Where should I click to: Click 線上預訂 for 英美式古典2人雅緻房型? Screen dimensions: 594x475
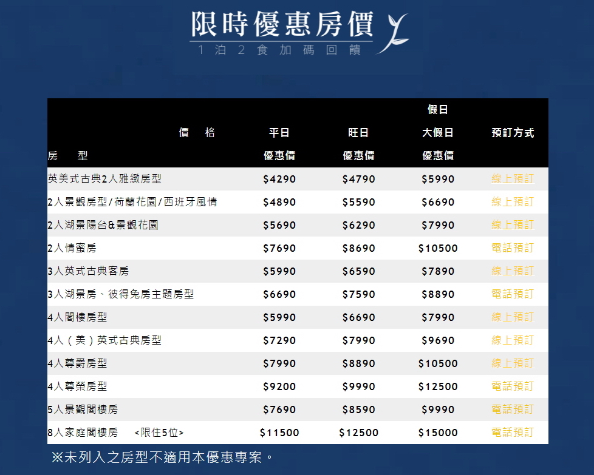click(x=512, y=178)
